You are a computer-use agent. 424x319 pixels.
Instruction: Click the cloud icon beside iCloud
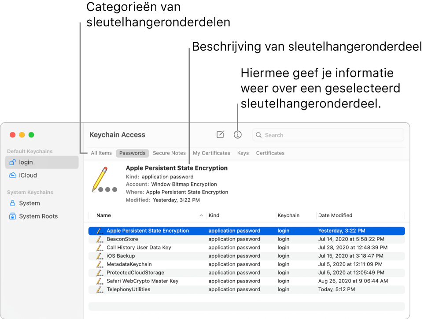(12, 175)
